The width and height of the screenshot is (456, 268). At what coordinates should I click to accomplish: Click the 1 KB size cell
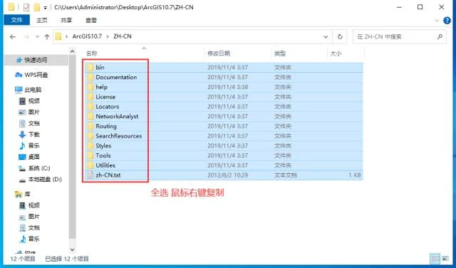pyautogui.click(x=355, y=175)
